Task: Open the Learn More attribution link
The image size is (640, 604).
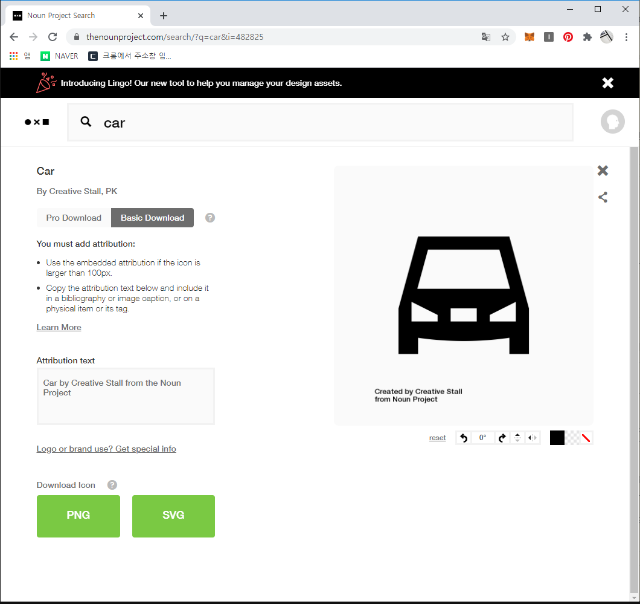Action: (x=59, y=327)
